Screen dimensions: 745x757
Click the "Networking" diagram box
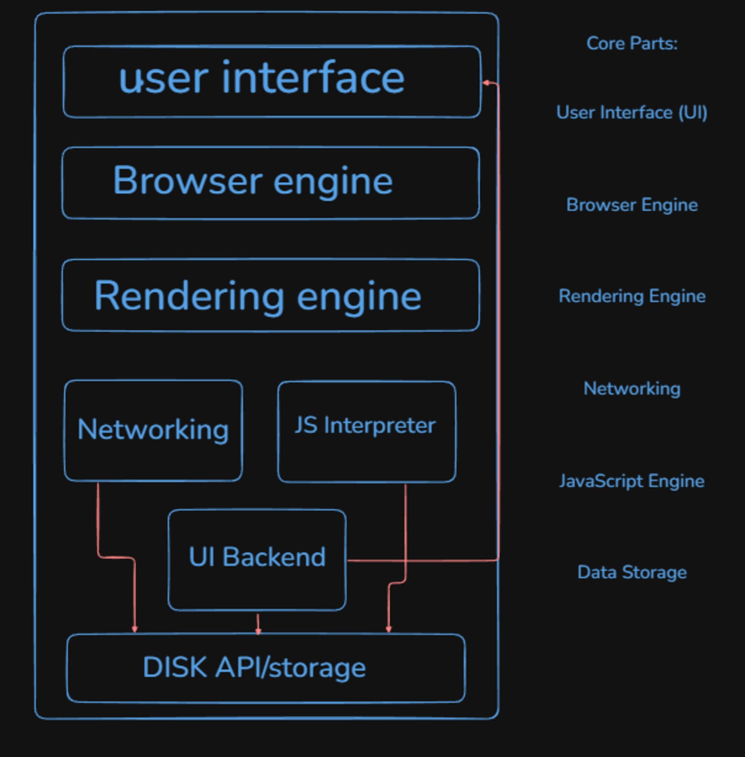coord(153,431)
